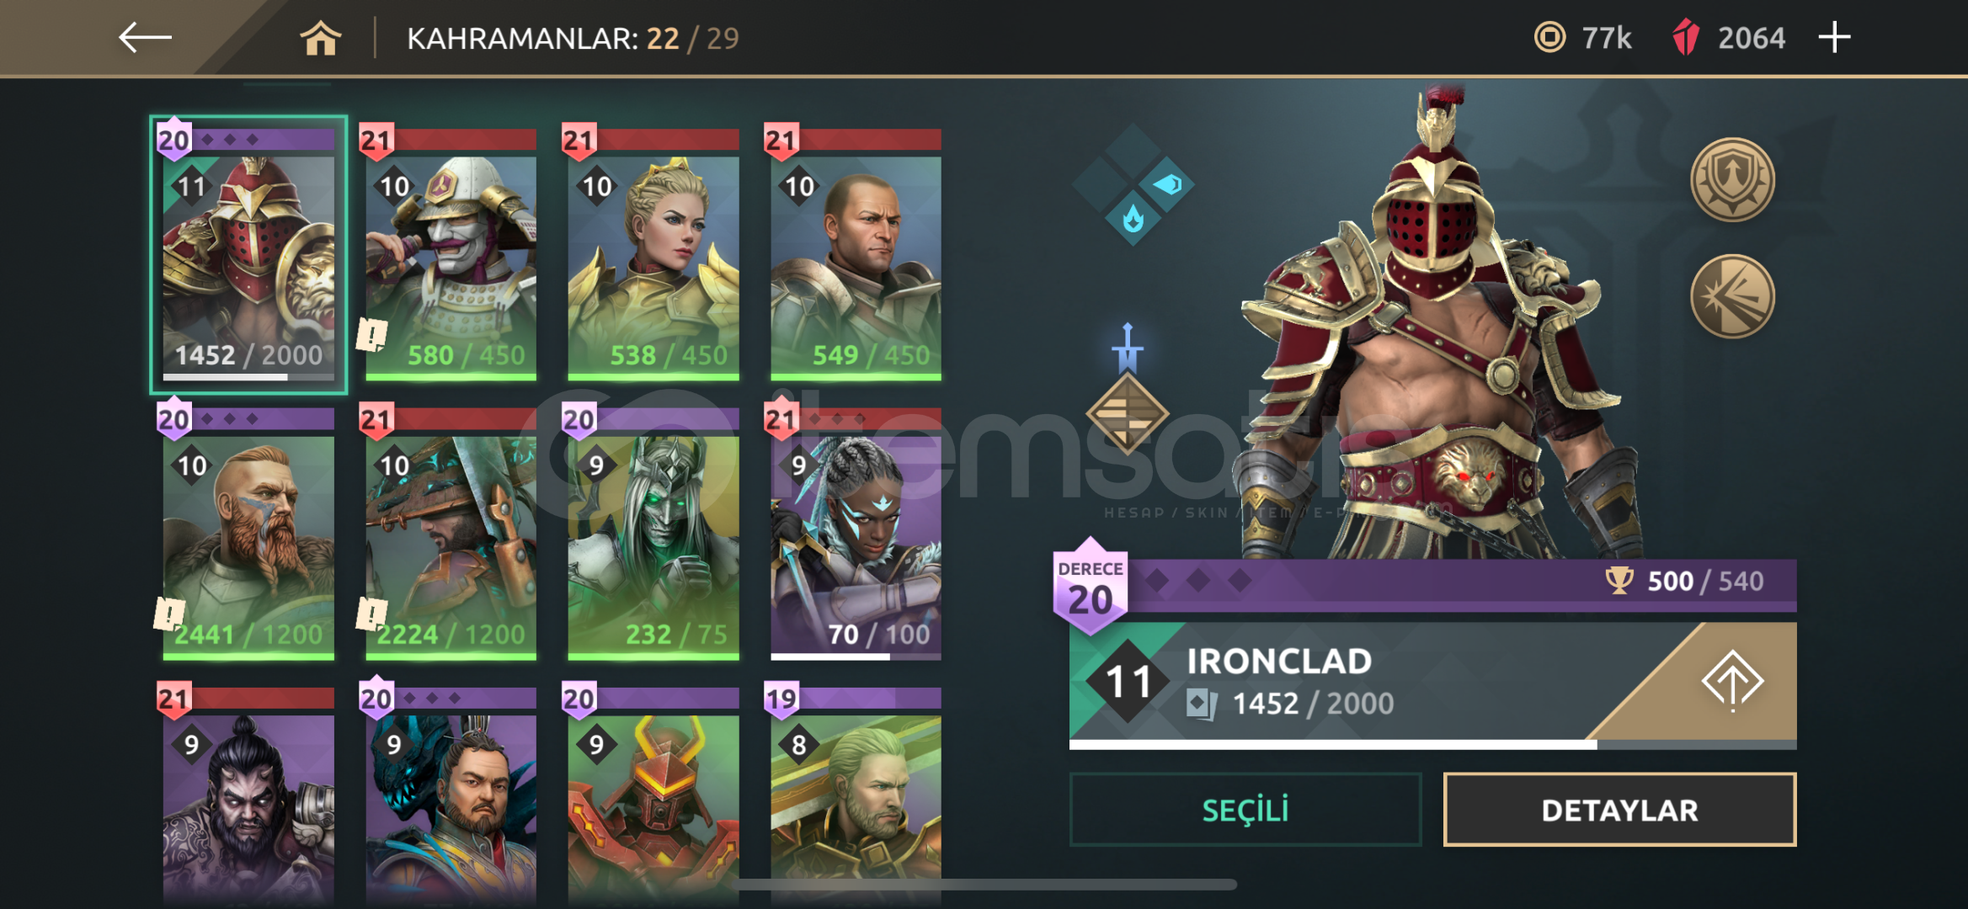Open the diamond talent tree icon

pyautogui.click(x=1133, y=185)
